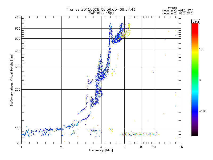Click the y-axis label '75'
Viewport: 213px width, 160px height.
point(19,143)
